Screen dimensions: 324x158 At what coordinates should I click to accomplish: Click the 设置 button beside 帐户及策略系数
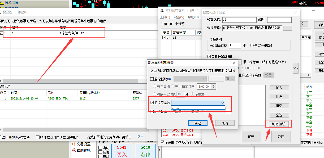click(x=268, y=75)
